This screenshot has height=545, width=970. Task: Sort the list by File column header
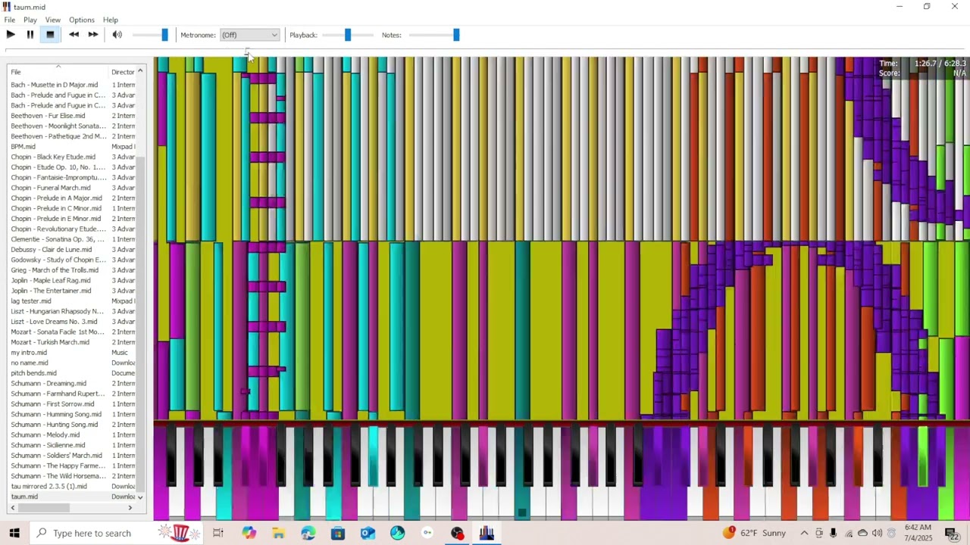coord(58,72)
